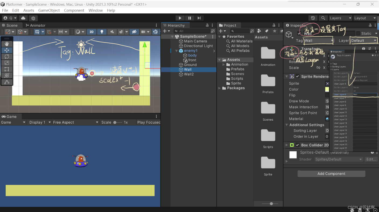This screenshot has width=379, height=212.
Task: Toggle Scene audio mute
Action: (x=112, y=32)
